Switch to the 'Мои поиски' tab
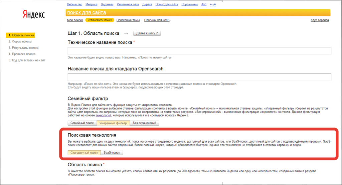Viewport: 342px width, 185px height. pyautogui.click(x=75, y=20)
